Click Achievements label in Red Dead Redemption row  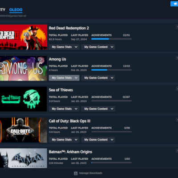click(x=101, y=35)
